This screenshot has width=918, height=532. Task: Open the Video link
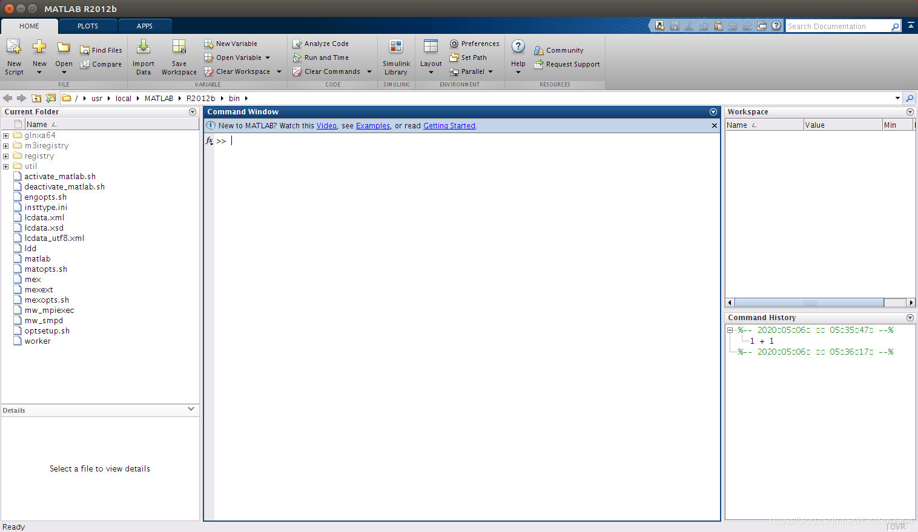click(326, 126)
